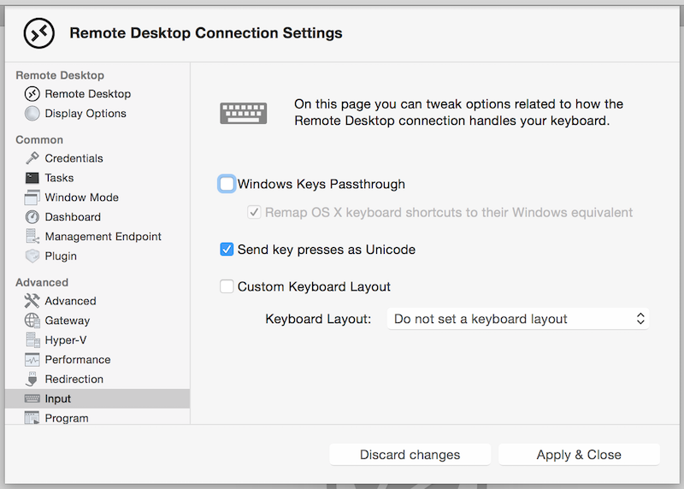This screenshot has height=489, width=684.
Task: Enable Windows Keys Passthrough checkbox
Action: (x=227, y=184)
